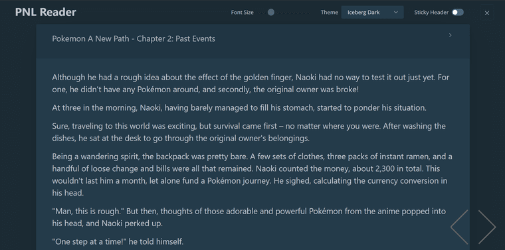Click the right end of Font Size track
The height and width of the screenshot is (250, 505).
309,12
